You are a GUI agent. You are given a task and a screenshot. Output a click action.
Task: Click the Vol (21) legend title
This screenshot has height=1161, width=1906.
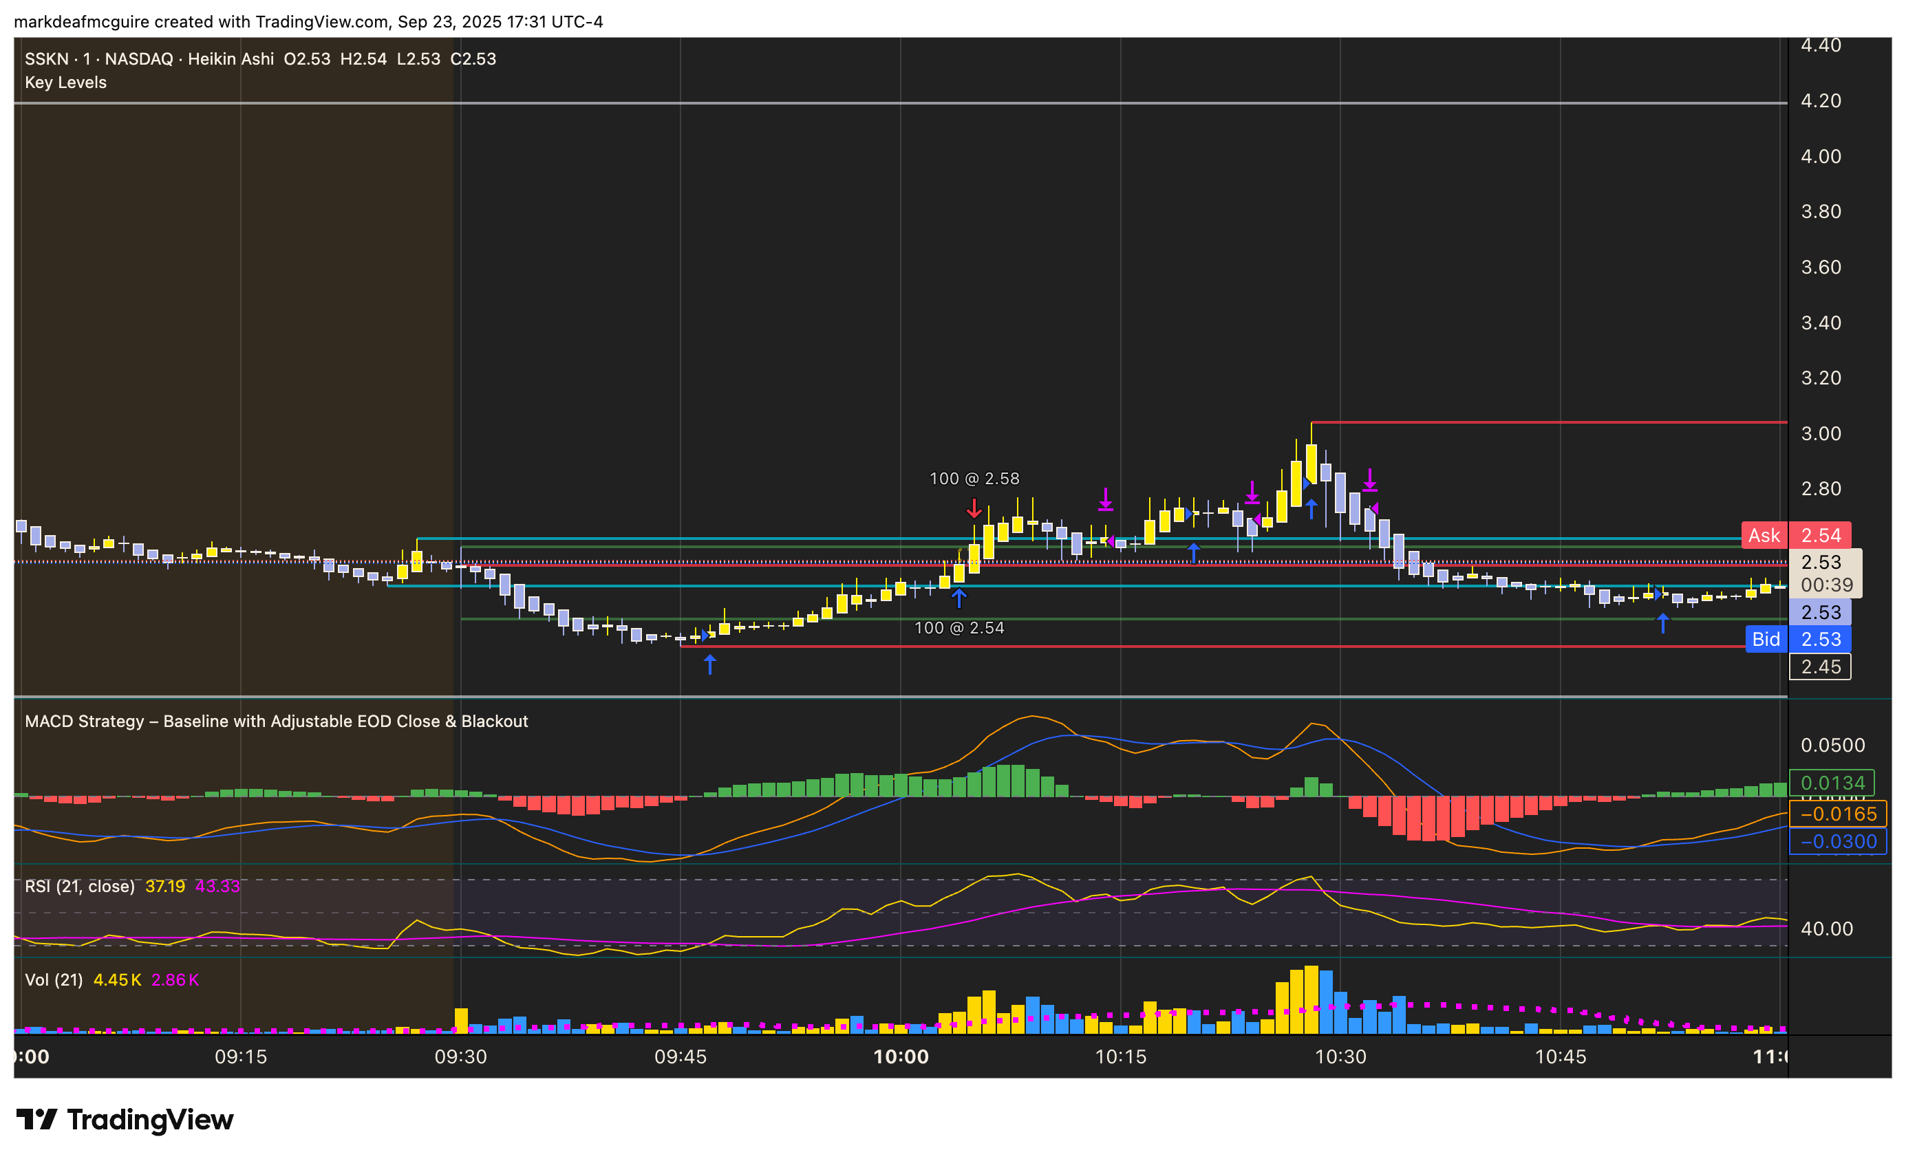coord(54,979)
